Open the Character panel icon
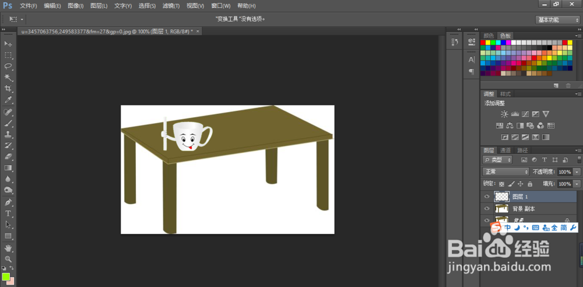This screenshot has width=583, height=287. (472, 60)
